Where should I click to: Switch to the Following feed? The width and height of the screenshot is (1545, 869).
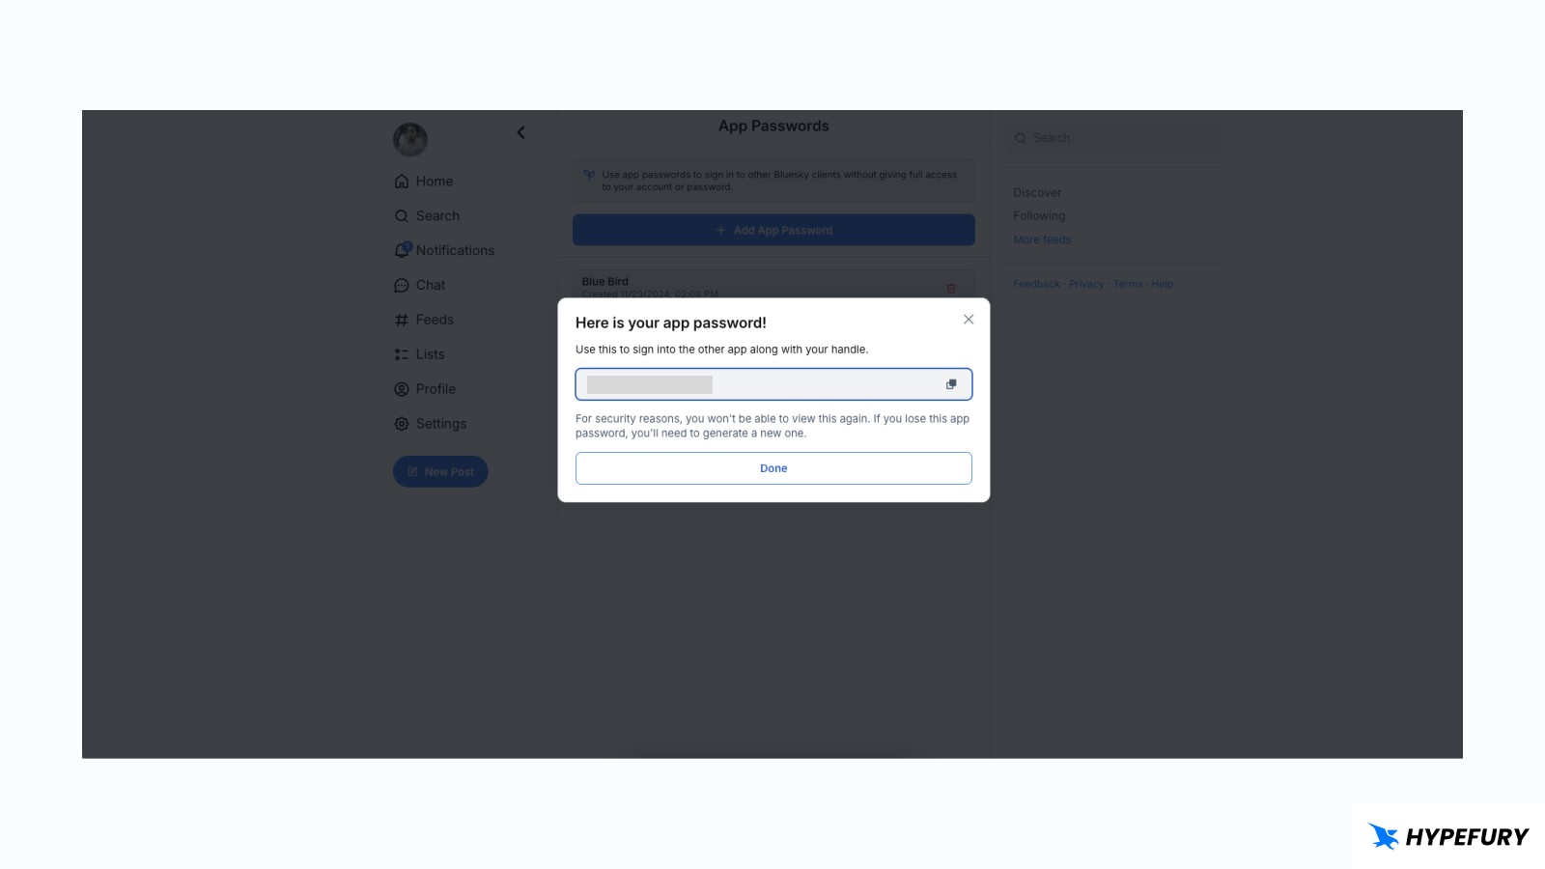[1039, 215]
